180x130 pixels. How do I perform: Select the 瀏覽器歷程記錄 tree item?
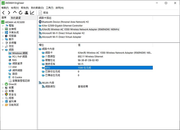click(x=21, y=81)
